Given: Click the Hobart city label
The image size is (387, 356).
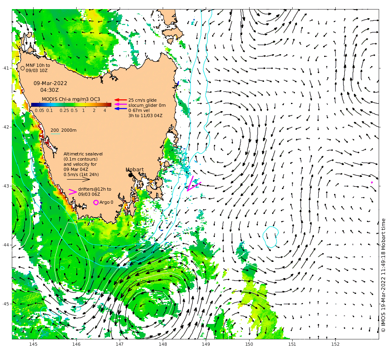Looking at the screenshot, I should click(x=135, y=169).
